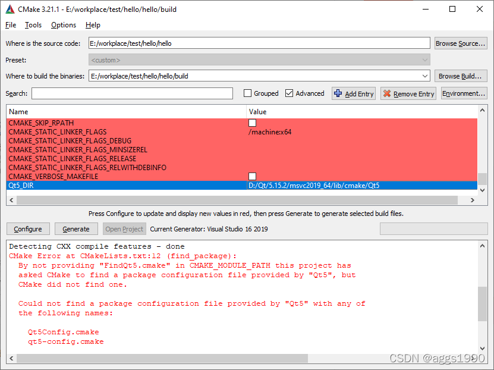Minimize the CMake window

(426, 9)
